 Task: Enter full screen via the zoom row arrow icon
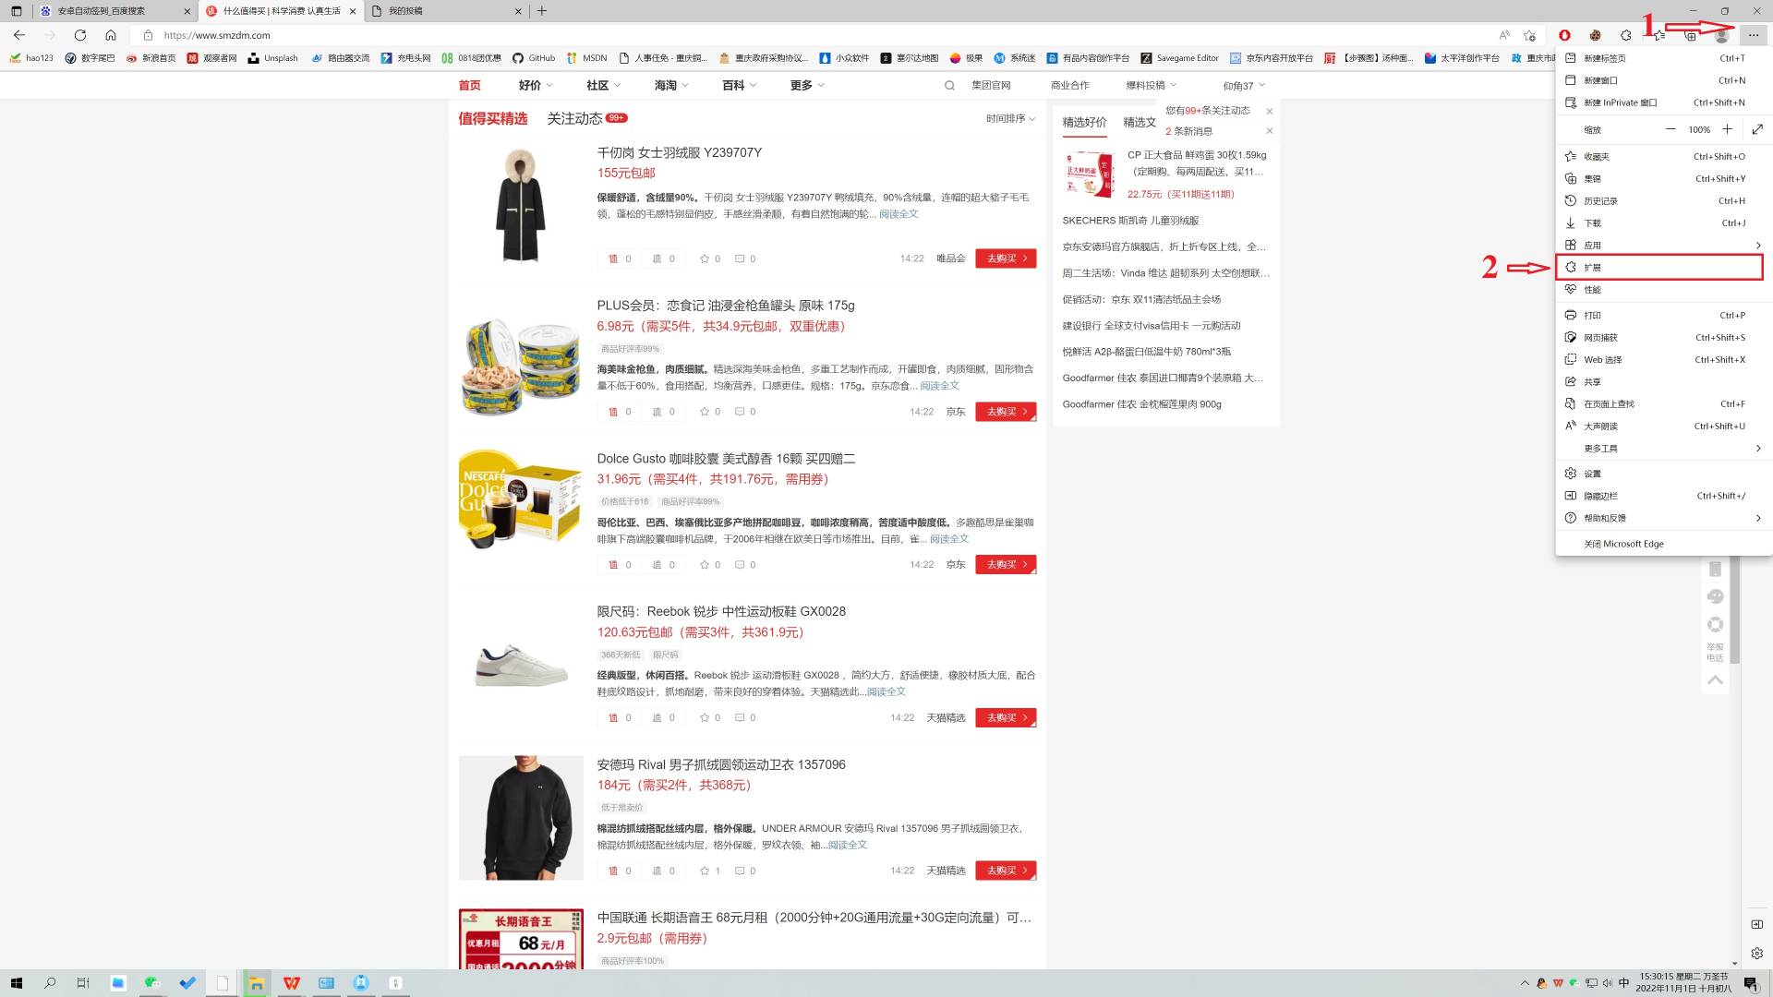1757,129
